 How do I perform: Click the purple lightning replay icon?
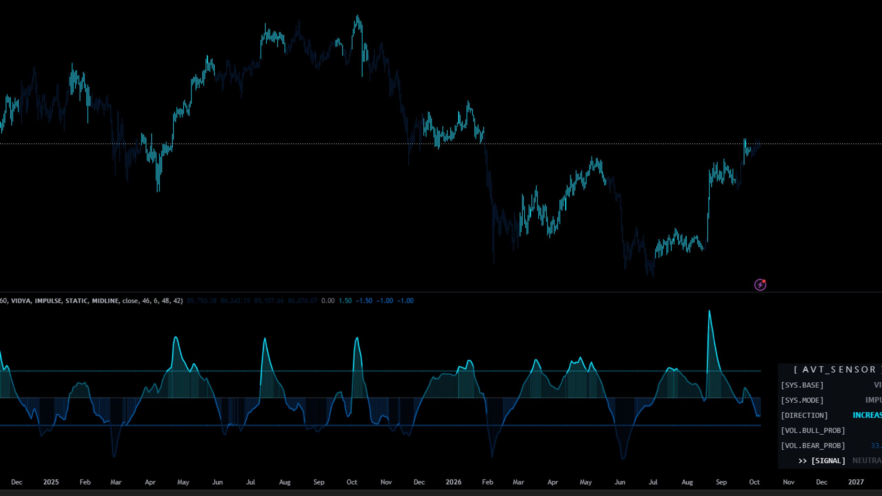(760, 285)
